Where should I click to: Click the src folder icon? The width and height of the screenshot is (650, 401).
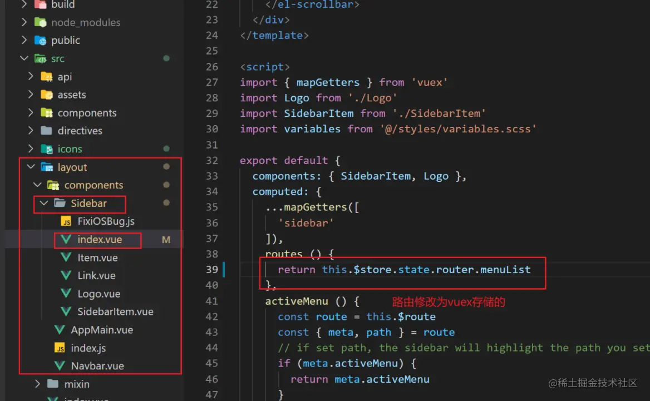coord(40,58)
